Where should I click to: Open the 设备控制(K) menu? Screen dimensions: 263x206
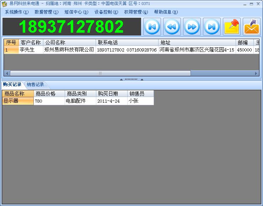click(x=106, y=12)
